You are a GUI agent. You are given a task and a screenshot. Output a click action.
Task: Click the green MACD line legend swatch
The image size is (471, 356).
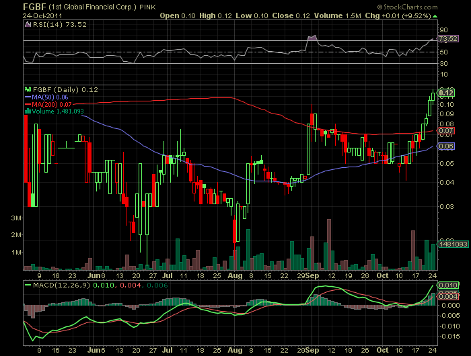coord(28,285)
